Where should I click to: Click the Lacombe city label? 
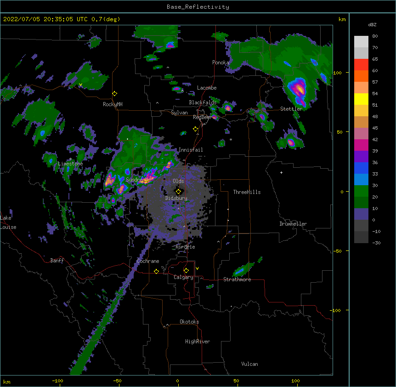coord(207,88)
